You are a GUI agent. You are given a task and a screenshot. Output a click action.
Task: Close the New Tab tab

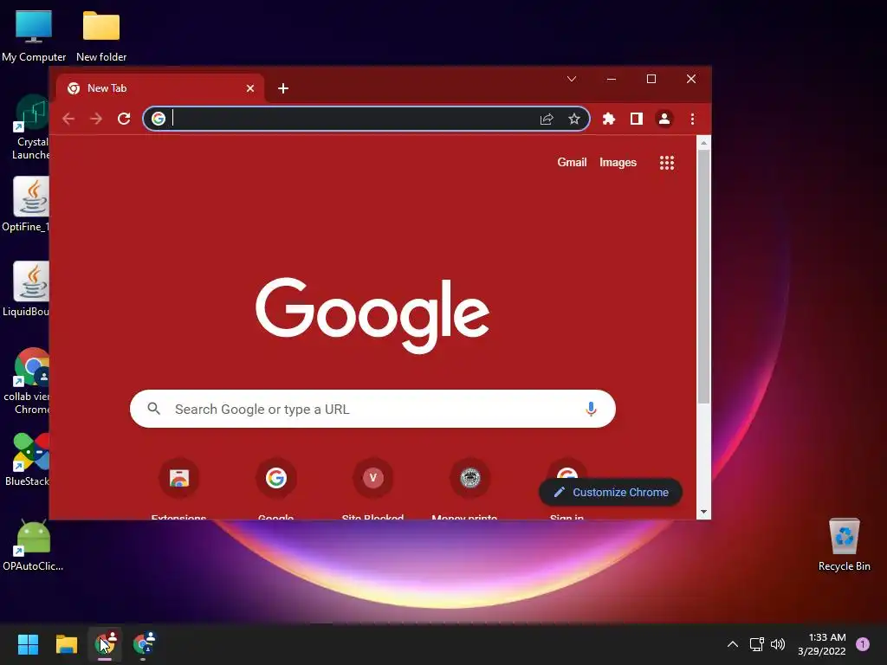point(250,88)
